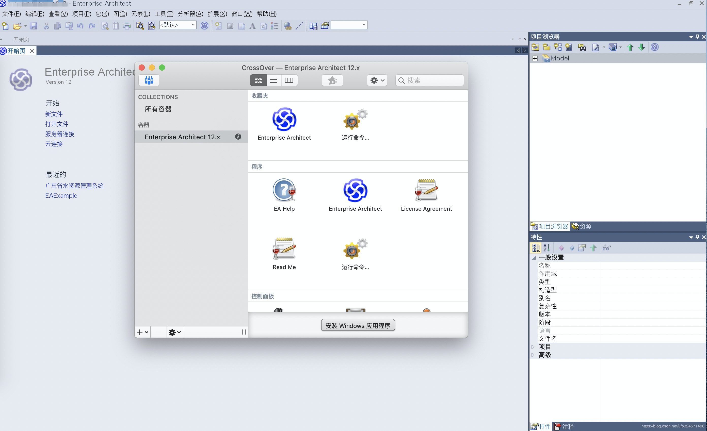The width and height of the screenshot is (707, 431).
Task: Switch CrossOver to column view
Action: pyautogui.click(x=289, y=80)
